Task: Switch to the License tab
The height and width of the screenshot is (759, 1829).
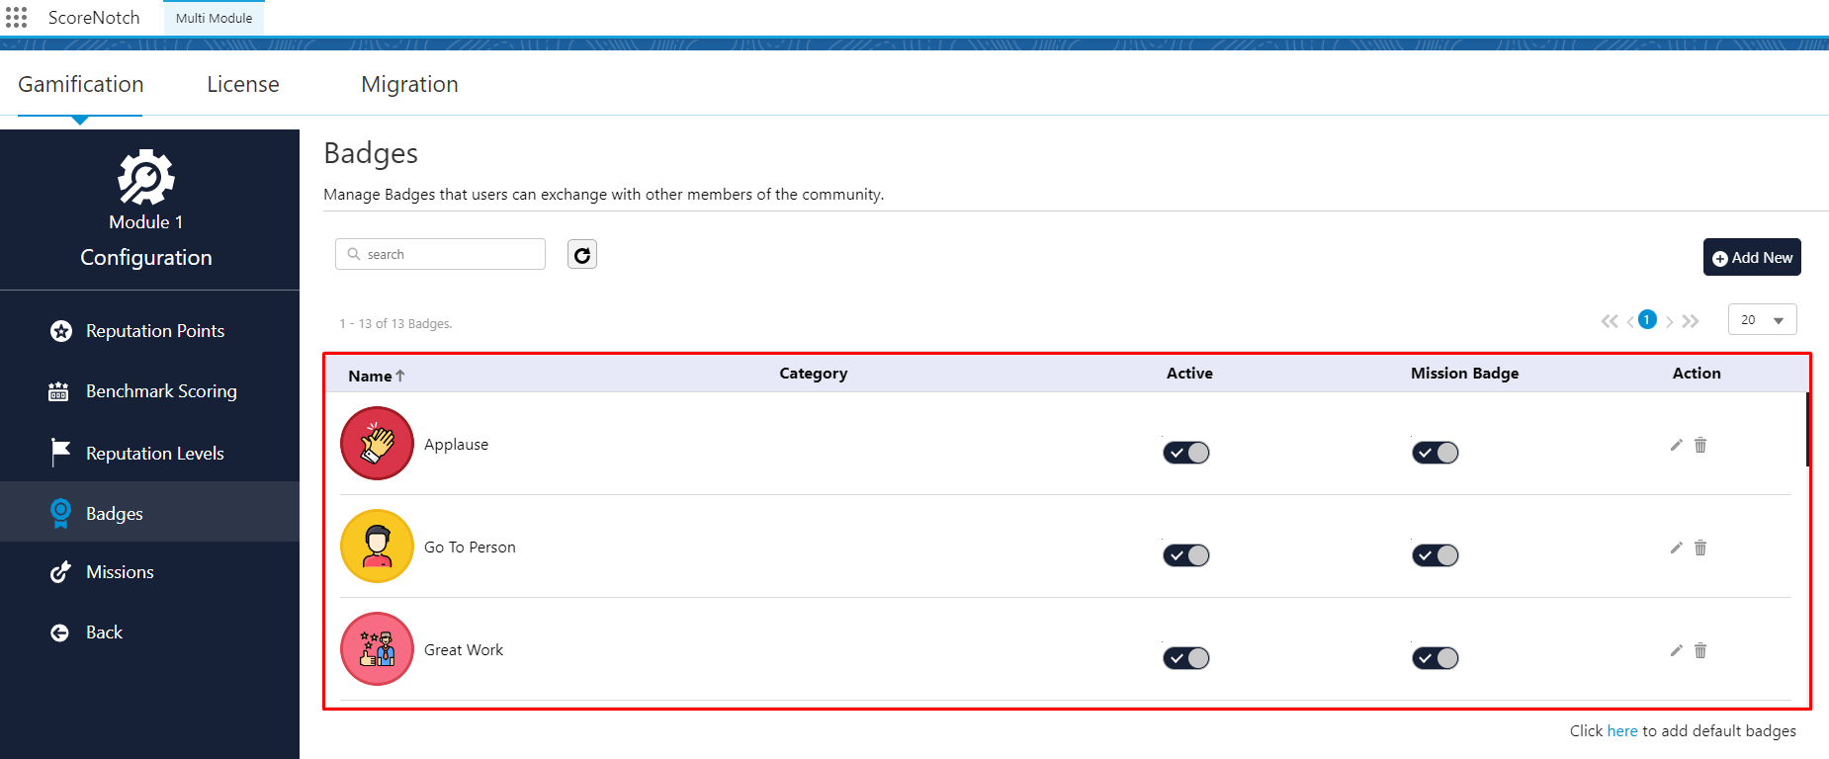Action: [243, 84]
